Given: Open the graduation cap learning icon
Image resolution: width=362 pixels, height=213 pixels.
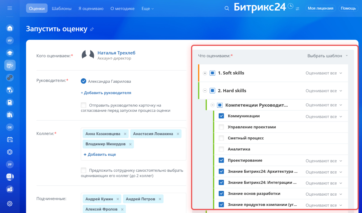Looking at the screenshot, I should (10, 53).
